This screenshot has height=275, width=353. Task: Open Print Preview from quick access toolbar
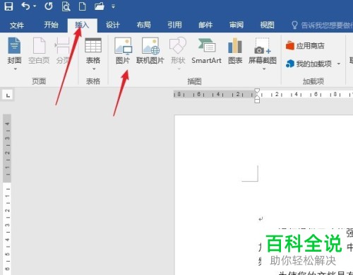[x=66, y=6]
